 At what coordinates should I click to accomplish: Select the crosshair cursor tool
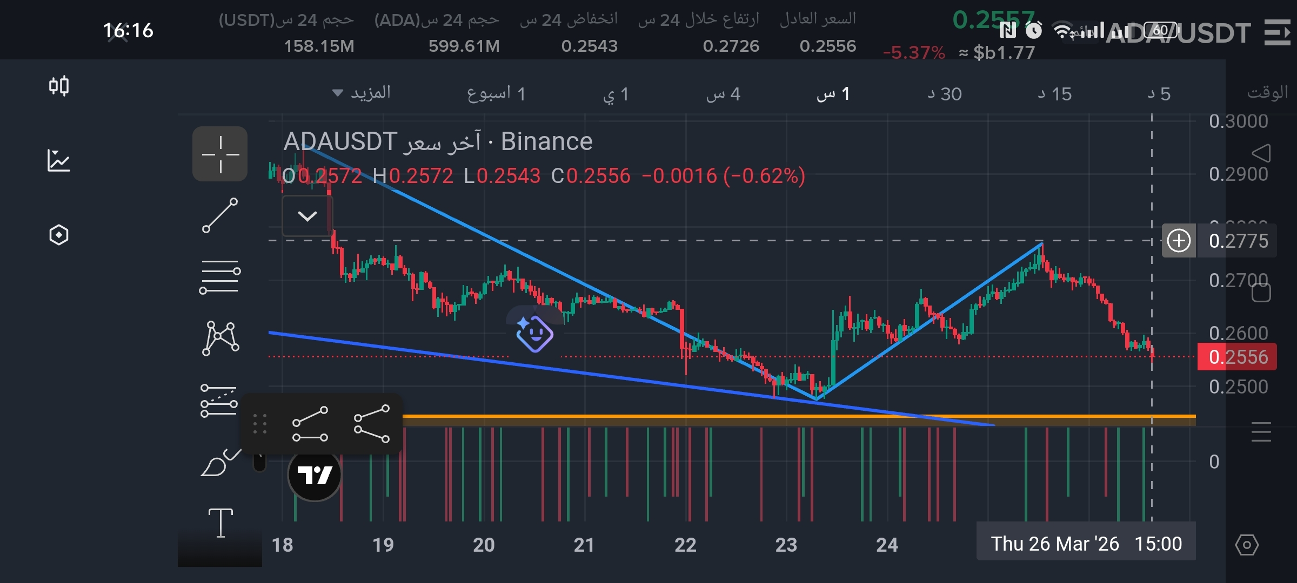pos(220,154)
